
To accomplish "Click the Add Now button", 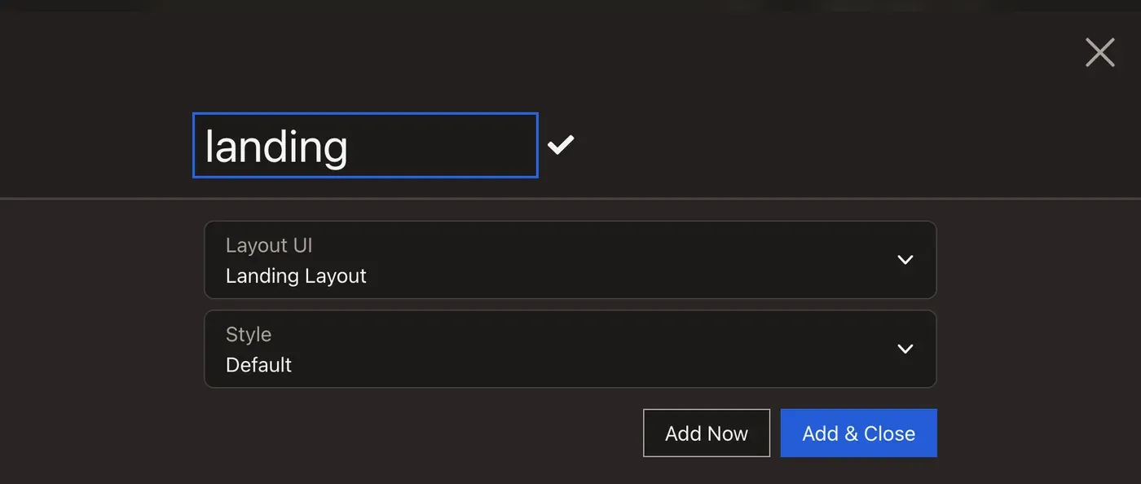I will pos(707,433).
